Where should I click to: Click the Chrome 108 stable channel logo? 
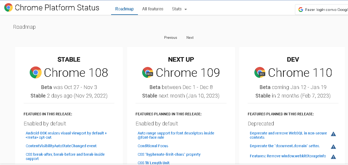[x=35, y=72]
